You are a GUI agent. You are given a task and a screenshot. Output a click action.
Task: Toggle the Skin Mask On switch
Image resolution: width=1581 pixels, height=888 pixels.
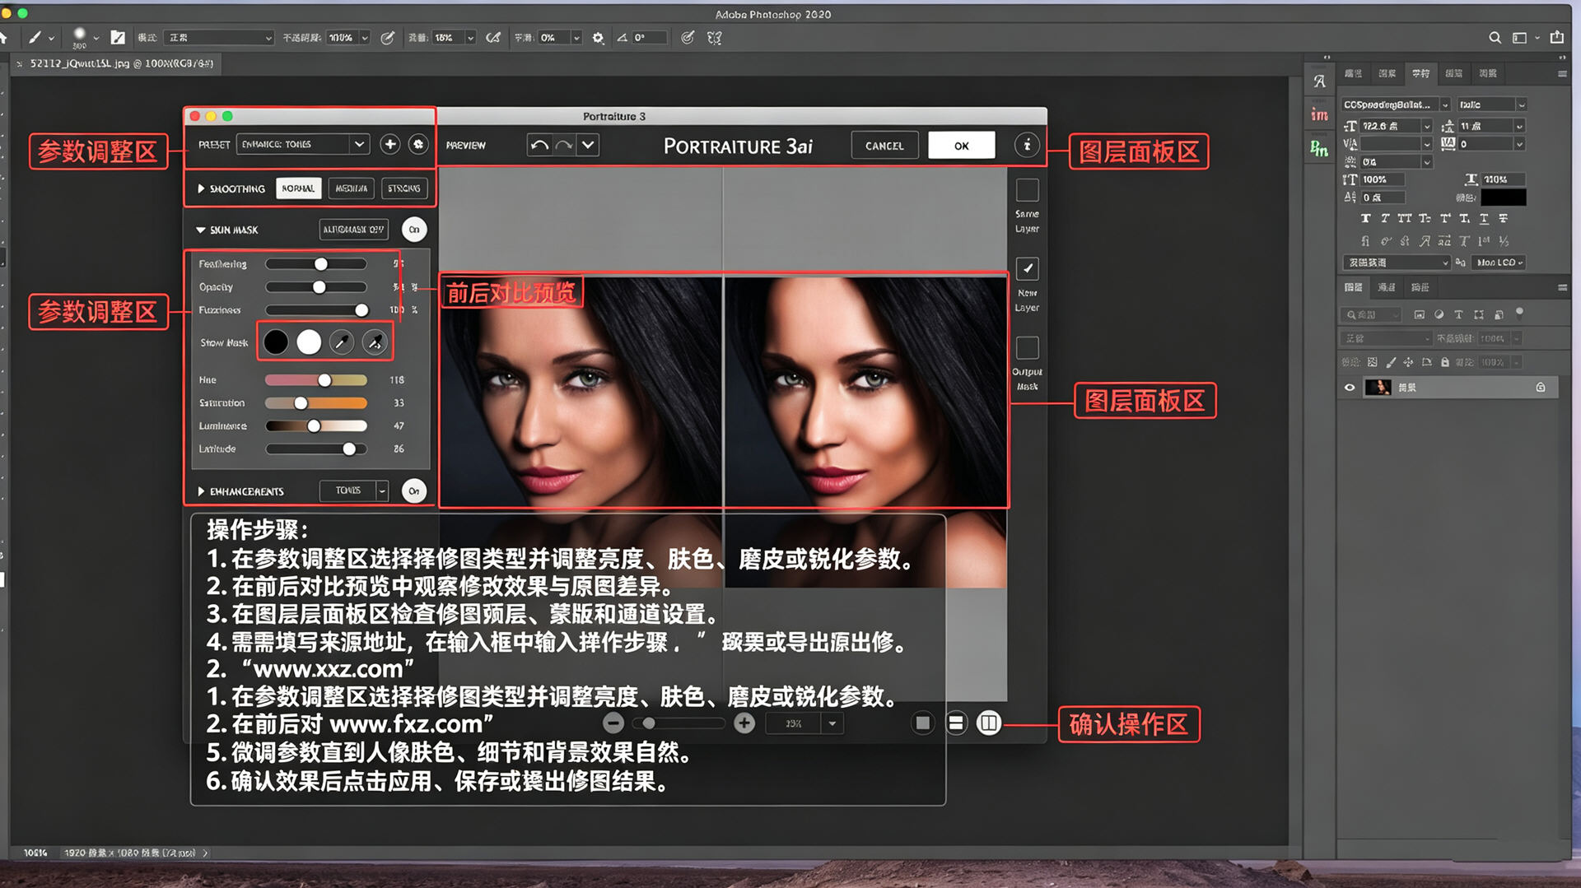414,230
